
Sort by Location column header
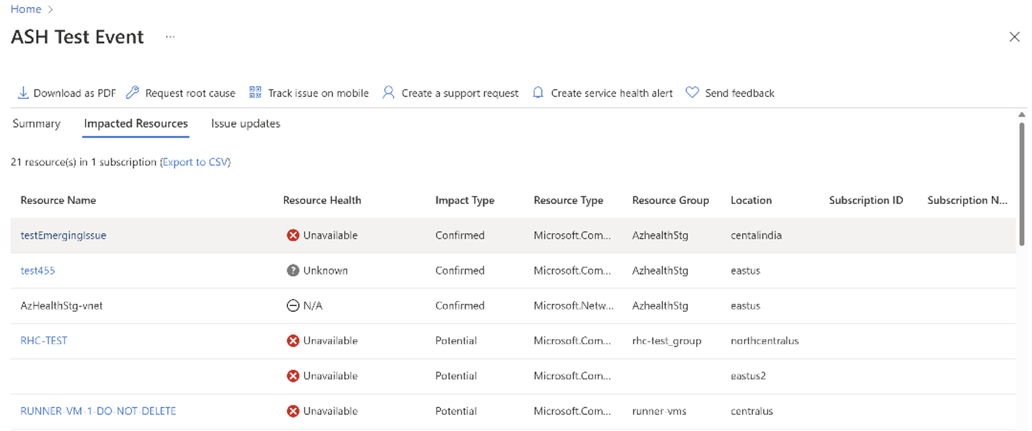coord(751,200)
